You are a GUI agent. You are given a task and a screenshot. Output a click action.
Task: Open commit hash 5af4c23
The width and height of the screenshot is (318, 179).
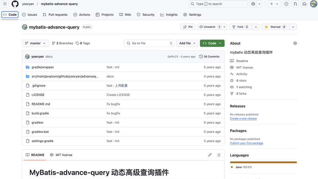[x=173, y=57]
